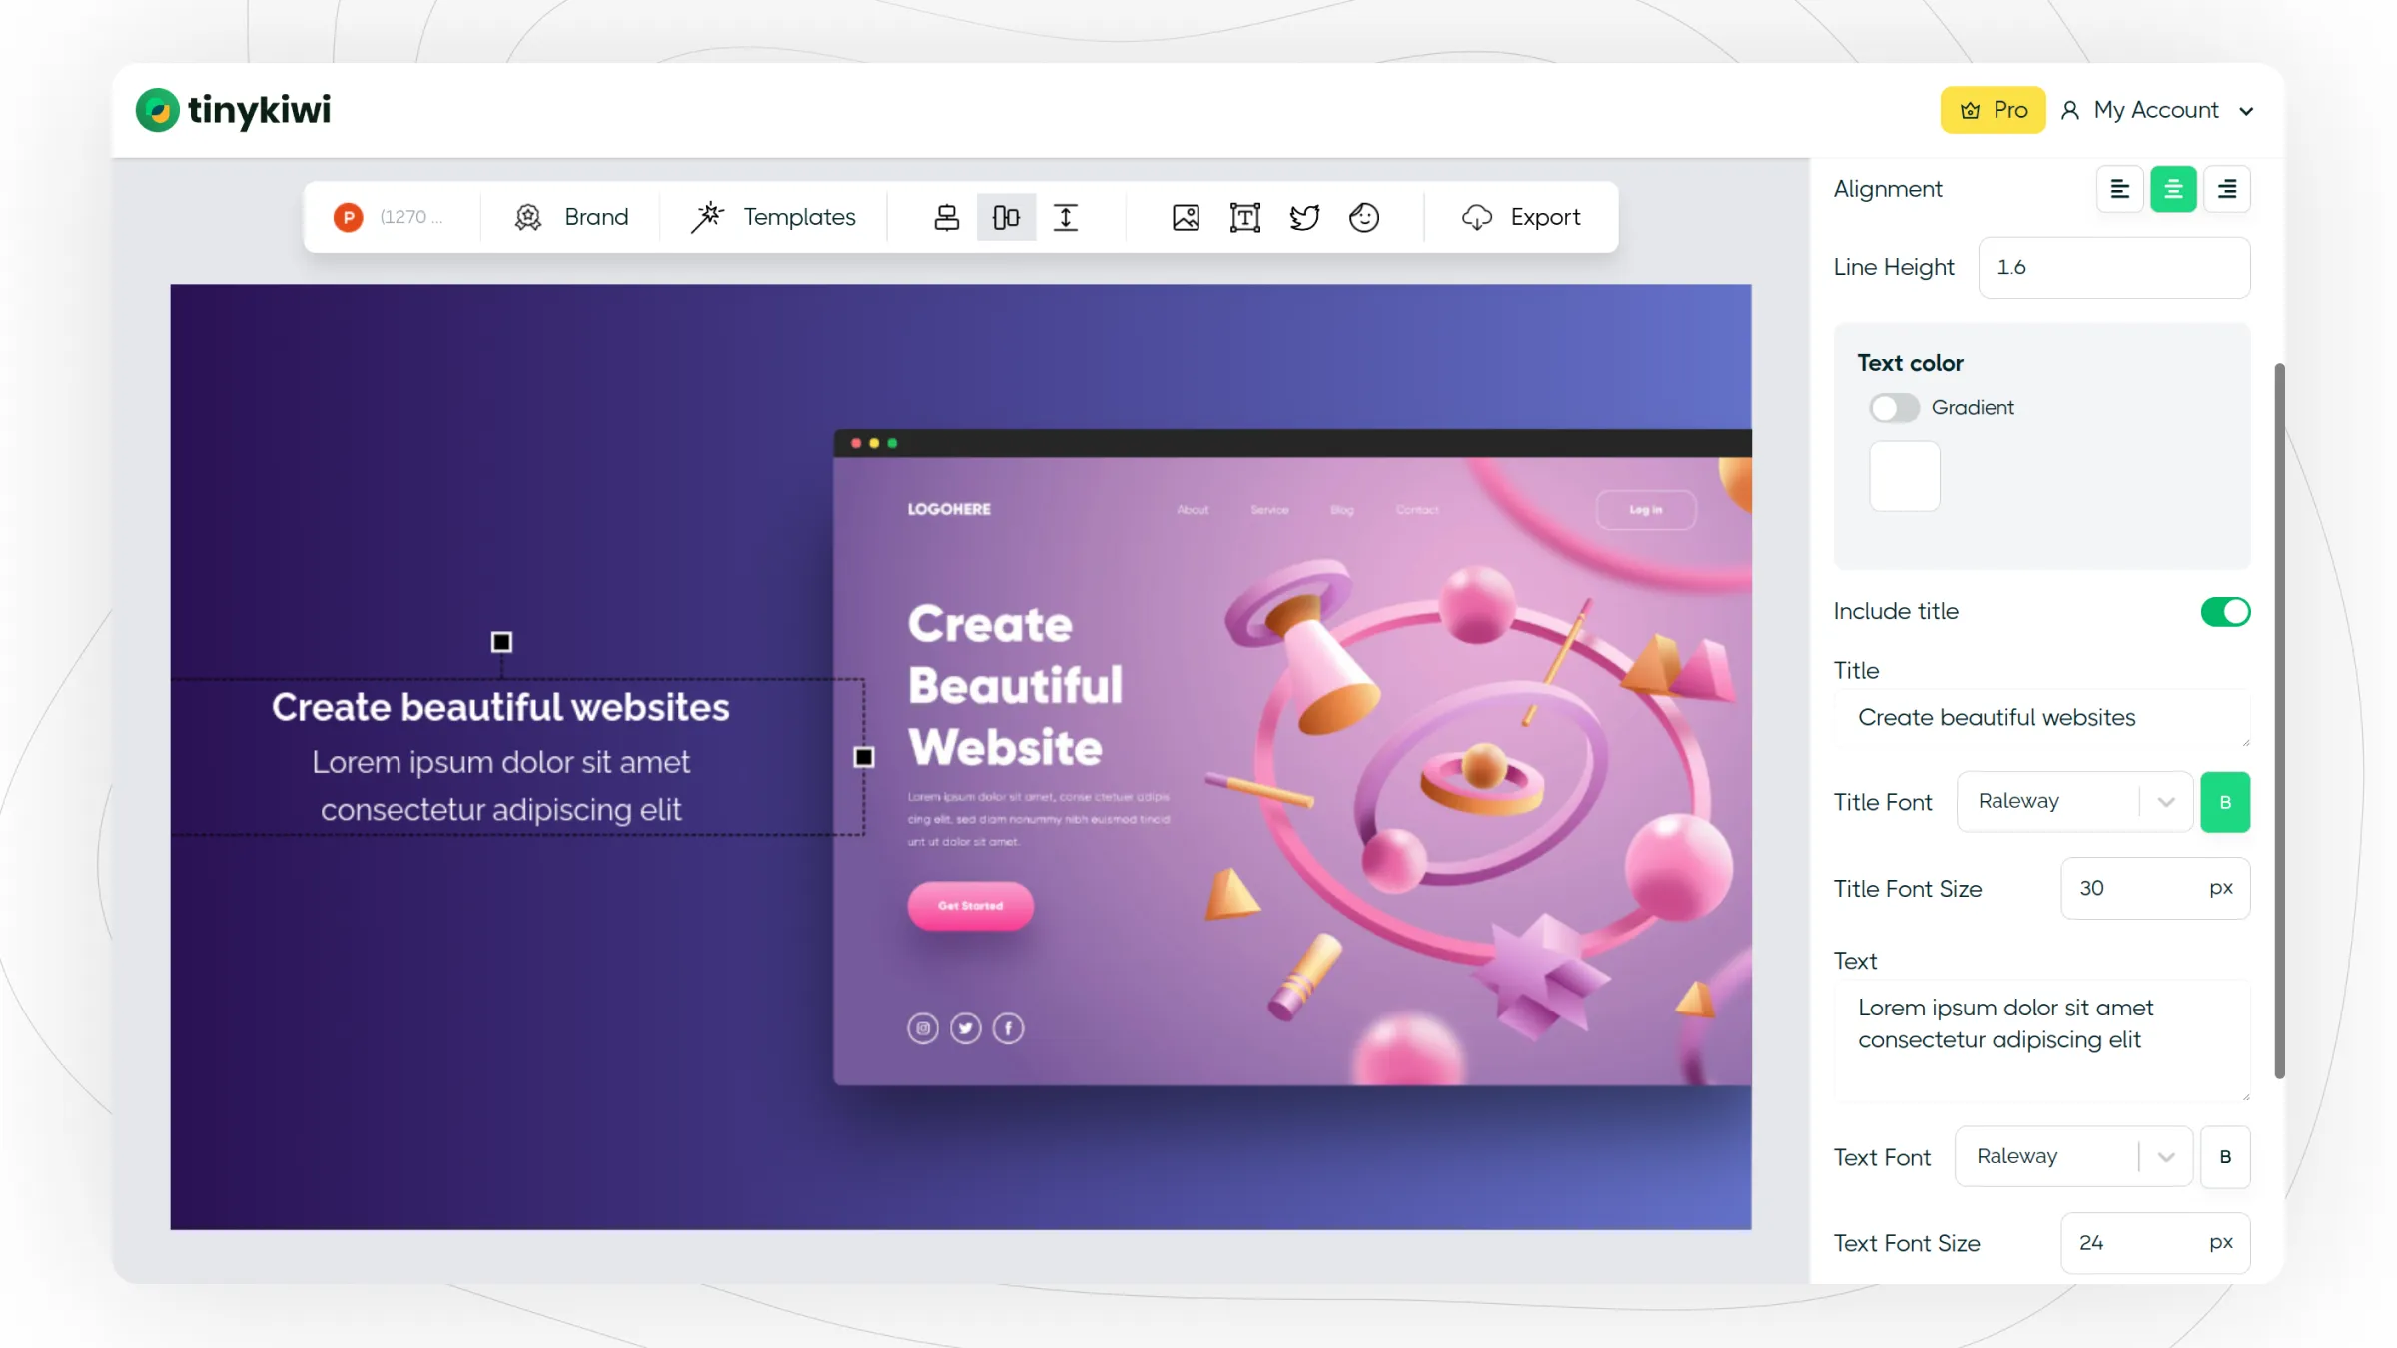Screen dimensions: 2397x1348
Task: Open the emoji smiley icon
Action: point(1364,217)
